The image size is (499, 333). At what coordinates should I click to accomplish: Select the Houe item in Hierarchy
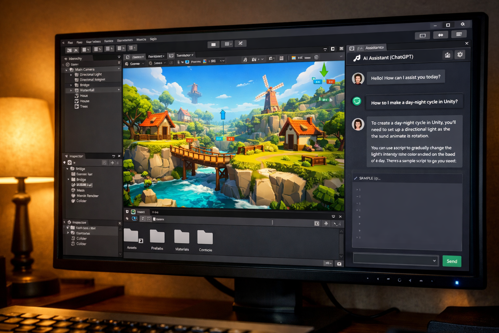coord(84,96)
